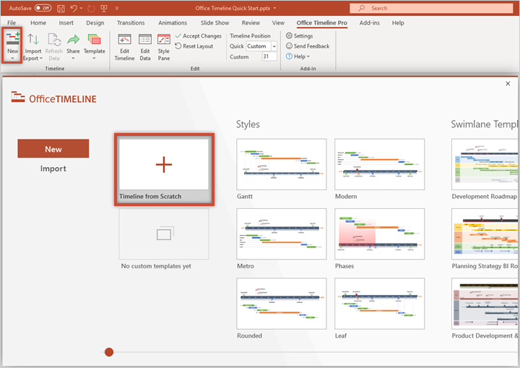
Task: Click Reset Layout
Action: (194, 46)
